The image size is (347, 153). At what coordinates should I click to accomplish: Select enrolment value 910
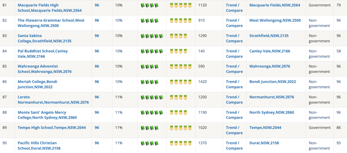pos(201,20)
